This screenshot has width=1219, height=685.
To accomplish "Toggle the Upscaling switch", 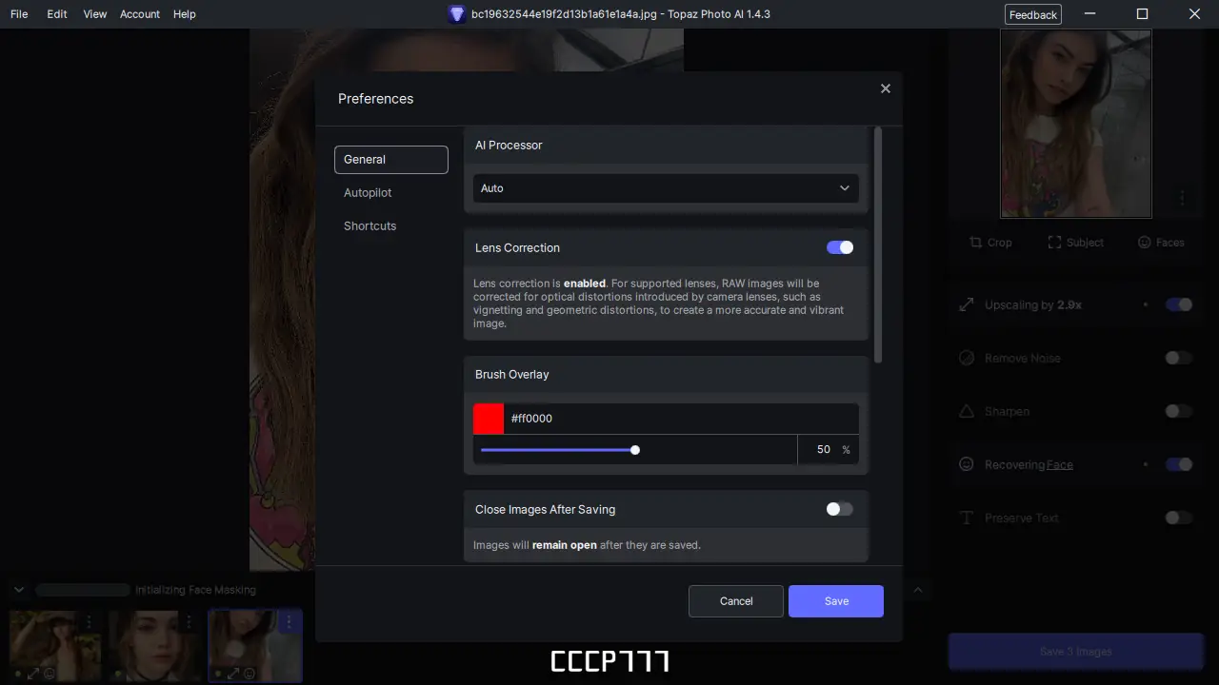I will coord(1179,305).
